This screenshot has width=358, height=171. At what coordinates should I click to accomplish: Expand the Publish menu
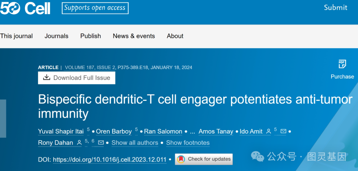point(90,36)
